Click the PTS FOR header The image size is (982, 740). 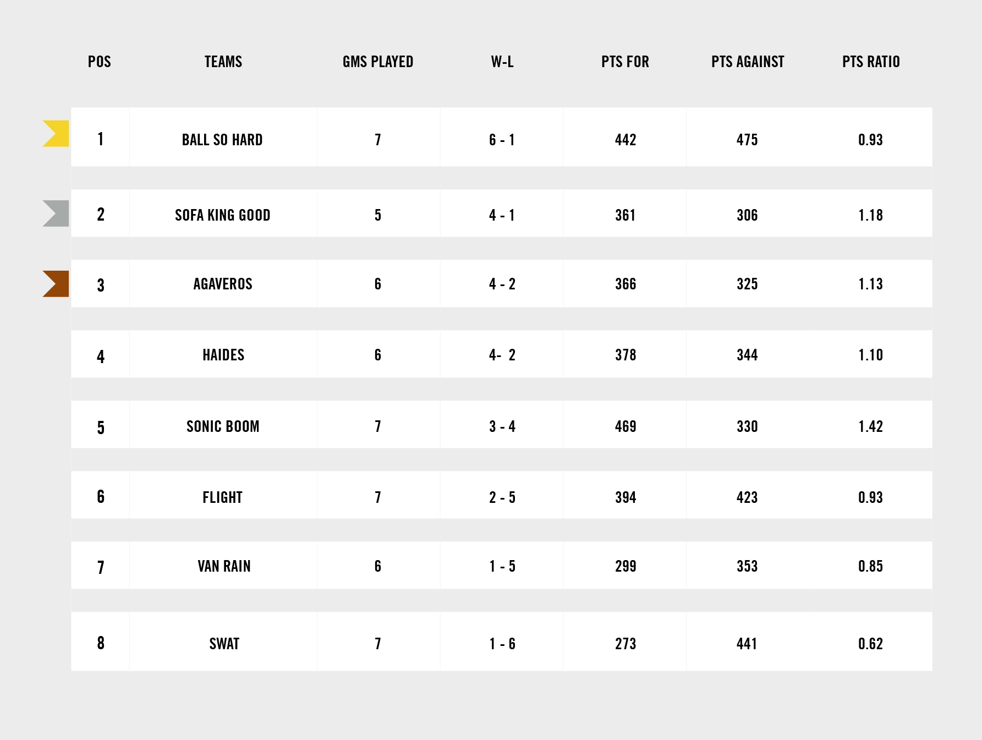pos(625,62)
